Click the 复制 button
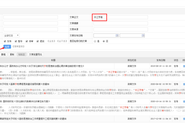185x123 pixels. 12,54
